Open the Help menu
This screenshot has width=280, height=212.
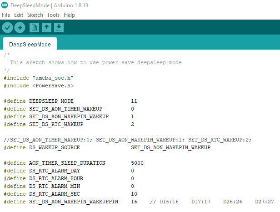point(69,15)
